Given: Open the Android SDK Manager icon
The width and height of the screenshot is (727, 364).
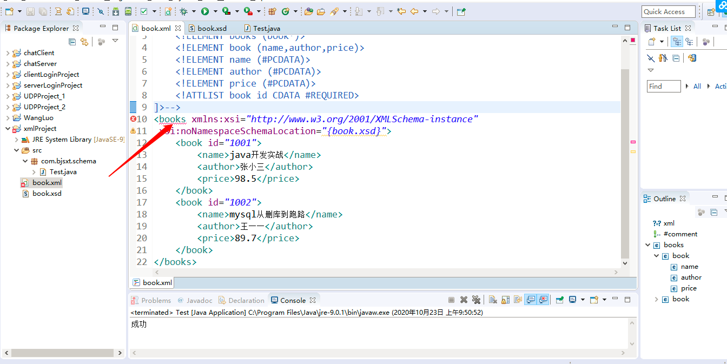Looking at the screenshot, I should [x=116, y=11].
